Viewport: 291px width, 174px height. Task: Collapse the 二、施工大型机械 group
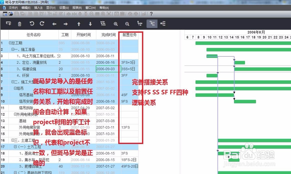(13, 82)
